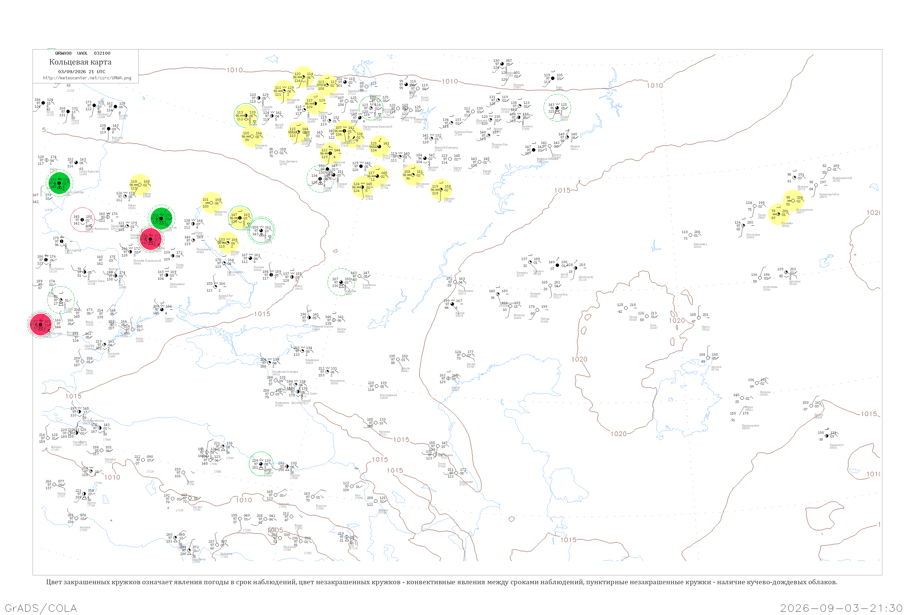Click the Кольцевая карта title
This screenshot has width=922, height=615.
click(x=80, y=62)
